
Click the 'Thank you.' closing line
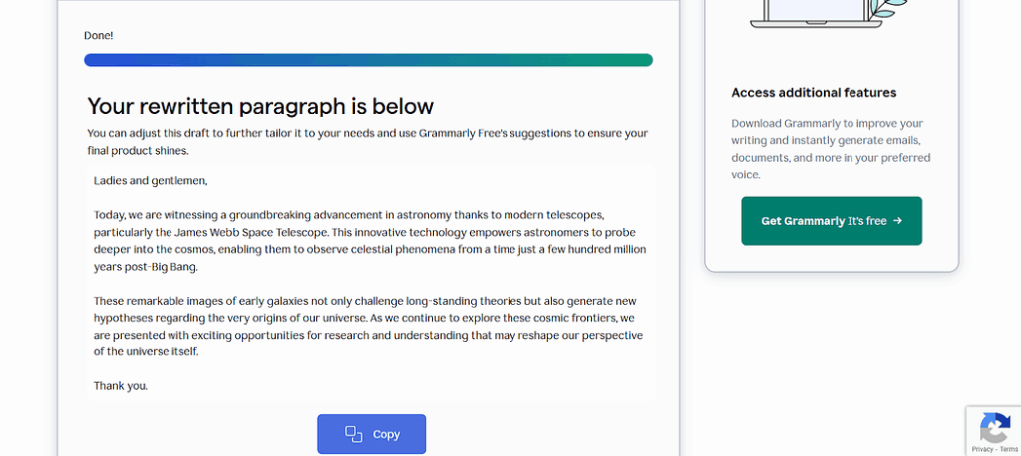[x=121, y=385]
